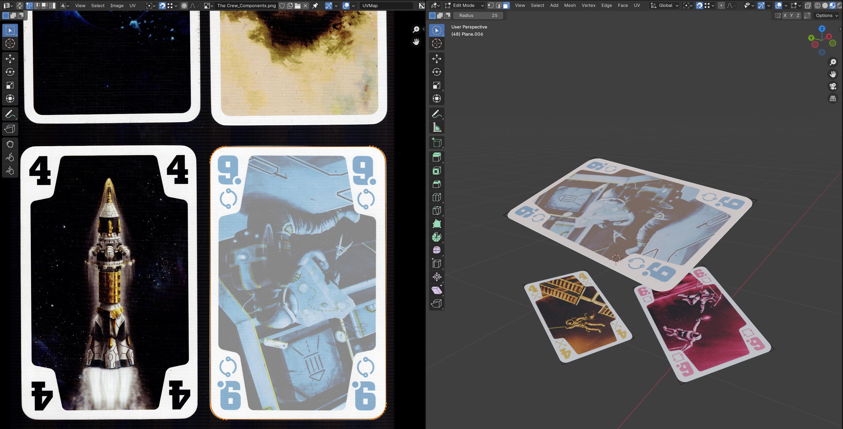Screen dimensions: 843x429
Task: Click the Radius value slider
Action: click(x=478, y=15)
